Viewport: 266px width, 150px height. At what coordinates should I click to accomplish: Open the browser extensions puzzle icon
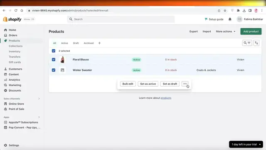point(238,10)
